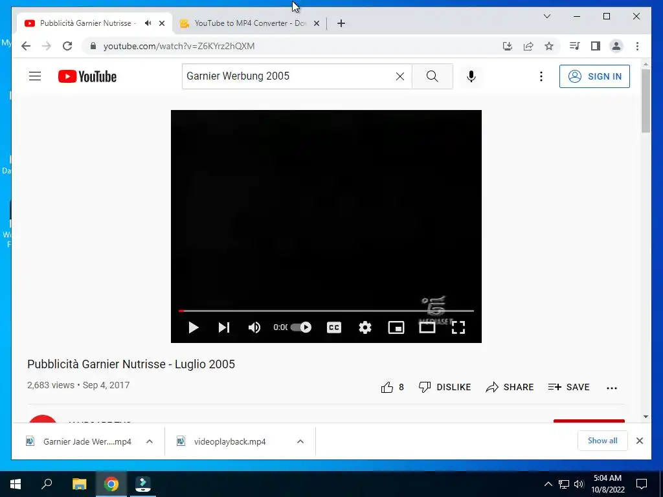
Task: Toggle closed captions CC
Action: click(x=334, y=327)
